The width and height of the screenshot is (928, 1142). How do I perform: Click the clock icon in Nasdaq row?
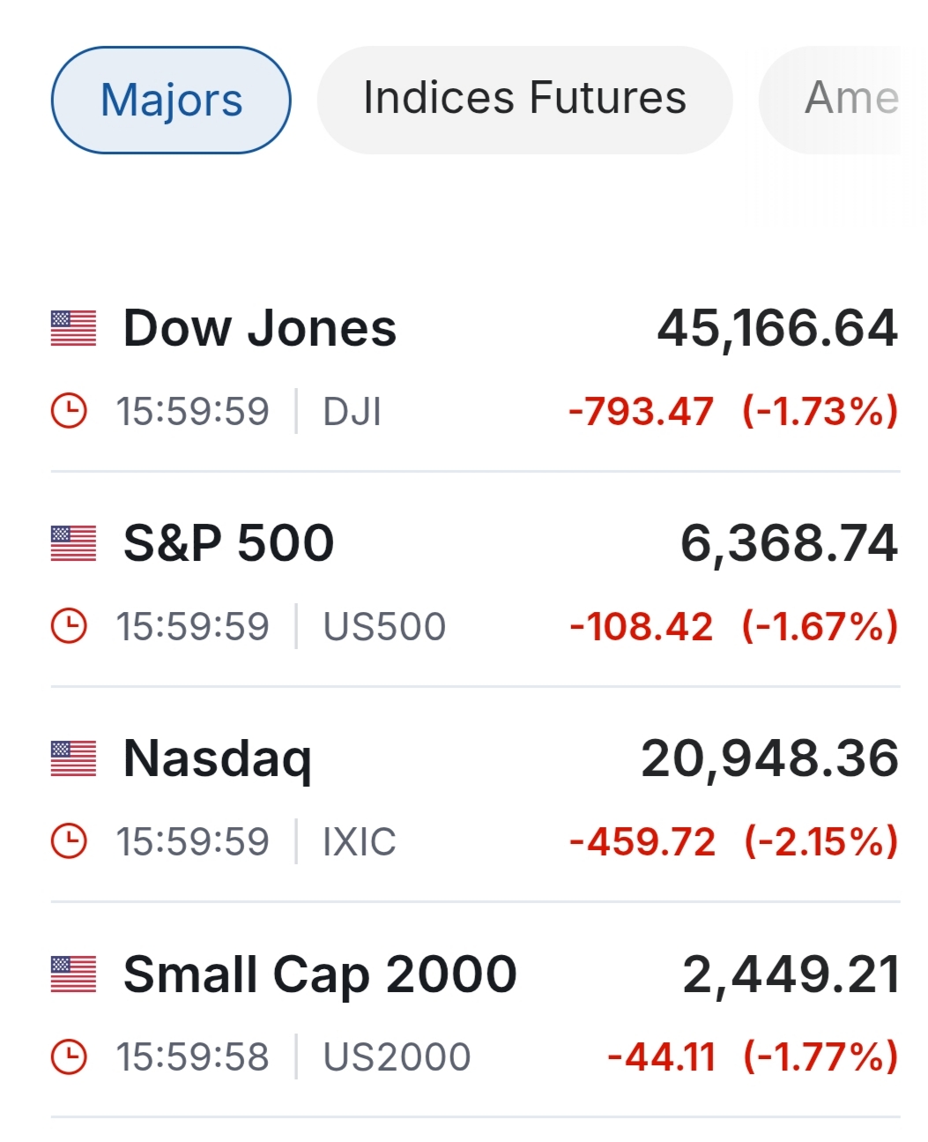click(69, 841)
